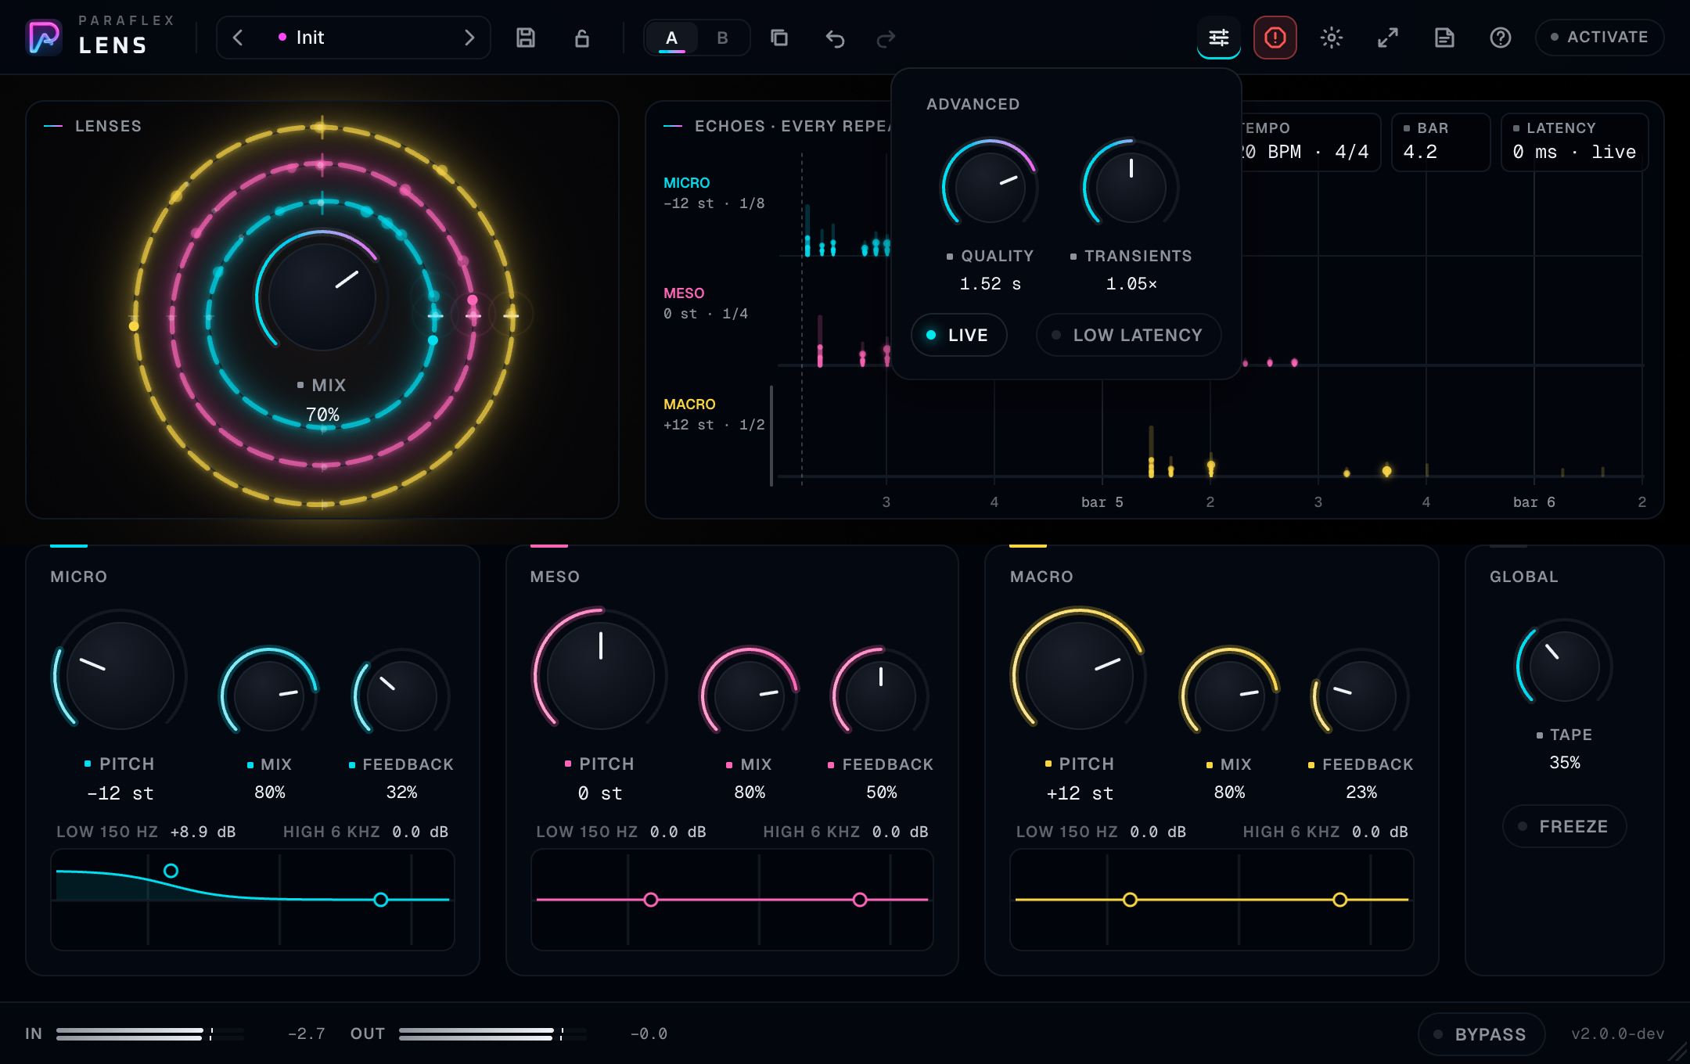Redo the last change
The image size is (1690, 1064).
(886, 38)
